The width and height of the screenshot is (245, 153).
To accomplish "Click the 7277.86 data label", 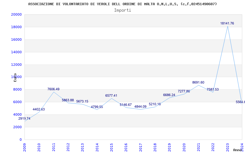I will pyautogui.click(x=184, y=91).
